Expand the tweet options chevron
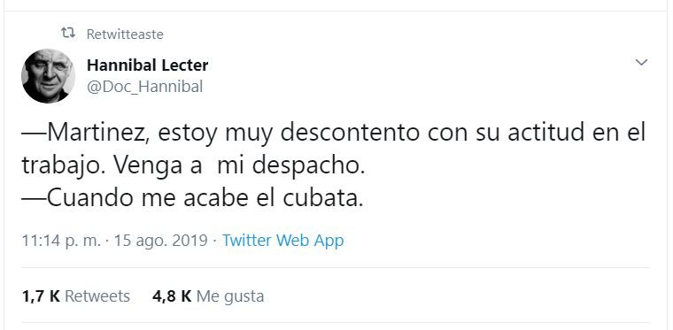 click(641, 63)
